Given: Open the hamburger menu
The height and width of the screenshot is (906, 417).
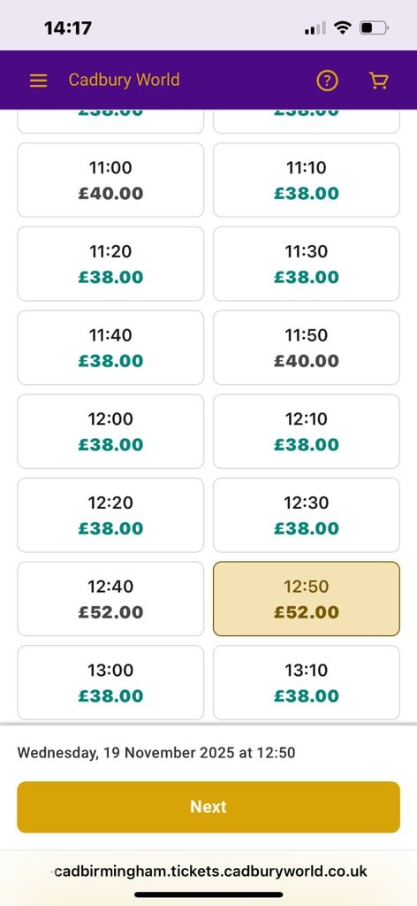Looking at the screenshot, I should coord(39,81).
